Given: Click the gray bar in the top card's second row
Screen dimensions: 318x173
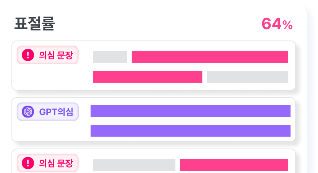Looking at the screenshot, I should click(247, 77).
